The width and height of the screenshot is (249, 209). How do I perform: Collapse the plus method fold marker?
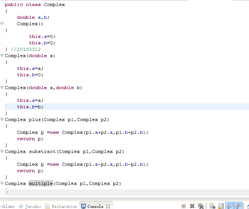2,119
